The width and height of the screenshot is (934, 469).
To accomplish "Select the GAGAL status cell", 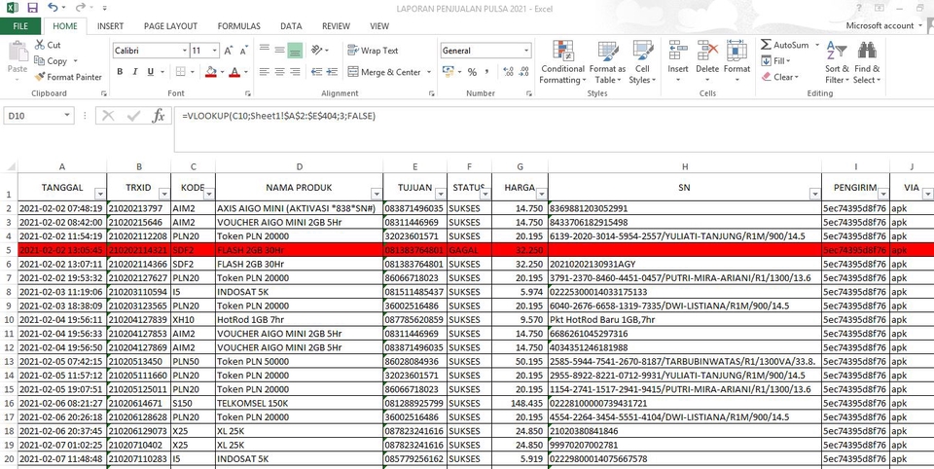I will click(469, 250).
